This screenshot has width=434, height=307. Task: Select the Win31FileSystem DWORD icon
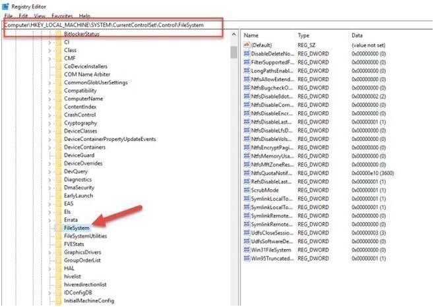(x=247, y=250)
